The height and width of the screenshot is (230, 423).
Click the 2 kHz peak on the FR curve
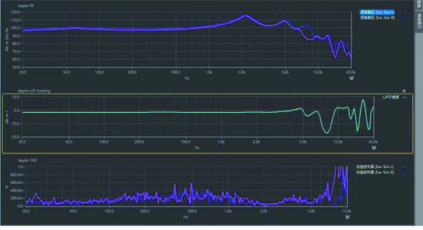pyautogui.click(x=246, y=16)
